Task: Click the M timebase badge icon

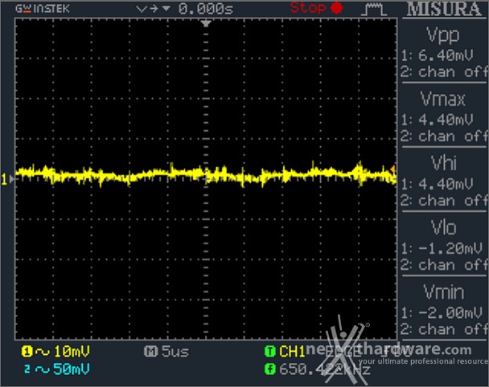Action: click(150, 352)
